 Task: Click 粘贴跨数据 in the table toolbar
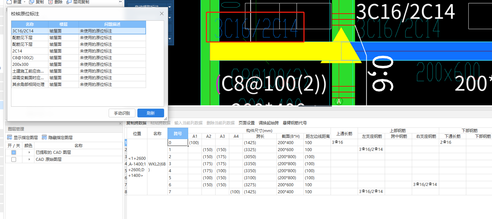[160, 123]
